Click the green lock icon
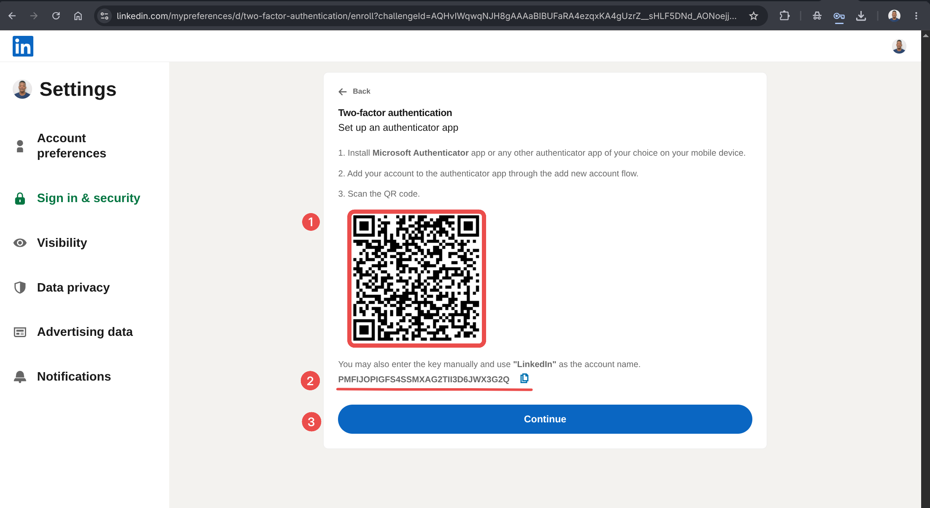The image size is (930, 508). [20, 198]
